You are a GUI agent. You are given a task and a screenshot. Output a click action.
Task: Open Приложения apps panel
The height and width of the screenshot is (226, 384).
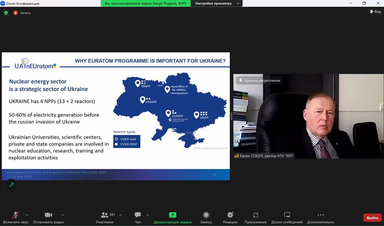[256, 218]
